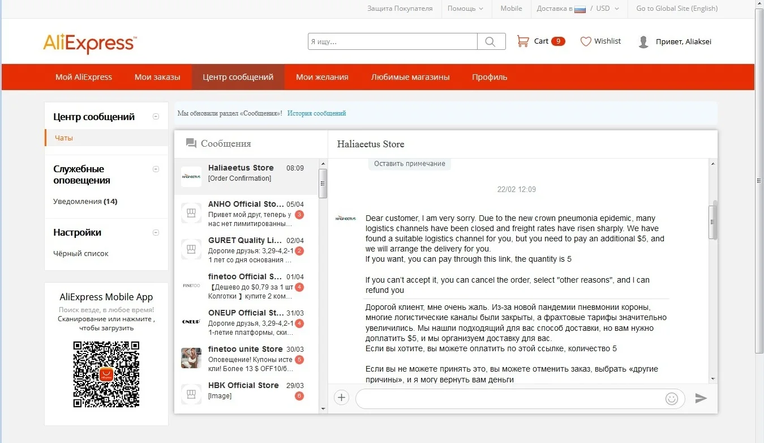Open the Помощь dropdown menu
The width and height of the screenshot is (764, 443).
click(465, 8)
